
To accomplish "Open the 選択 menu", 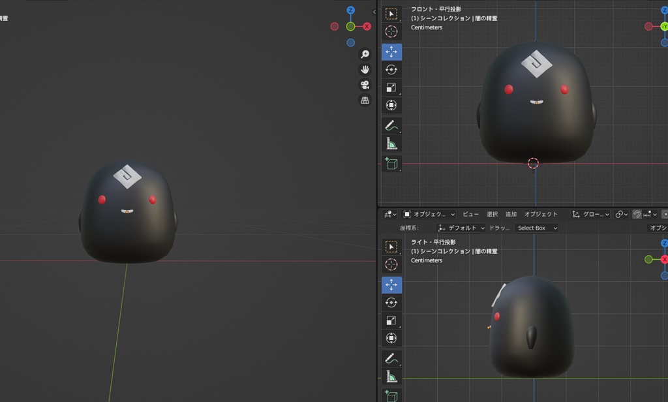I will pyautogui.click(x=492, y=215).
